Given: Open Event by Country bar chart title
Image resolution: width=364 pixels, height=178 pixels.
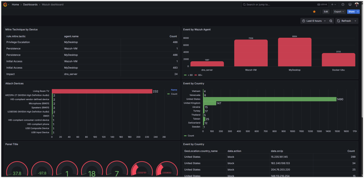Looking at the screenshot, I should [194, 83].
